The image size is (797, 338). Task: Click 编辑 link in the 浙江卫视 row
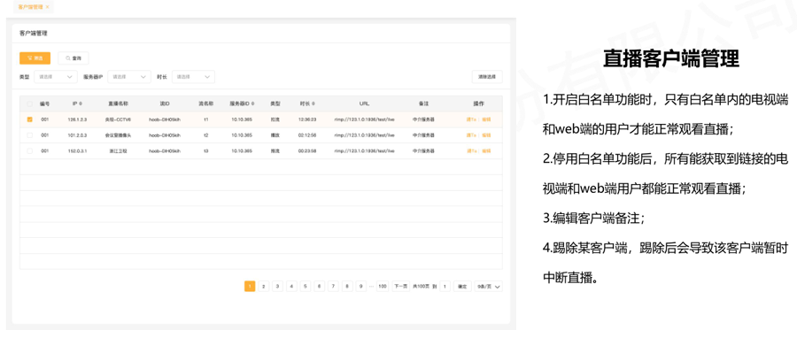click(x=486, y=150)
